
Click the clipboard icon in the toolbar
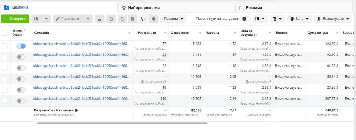coord(111,19)
